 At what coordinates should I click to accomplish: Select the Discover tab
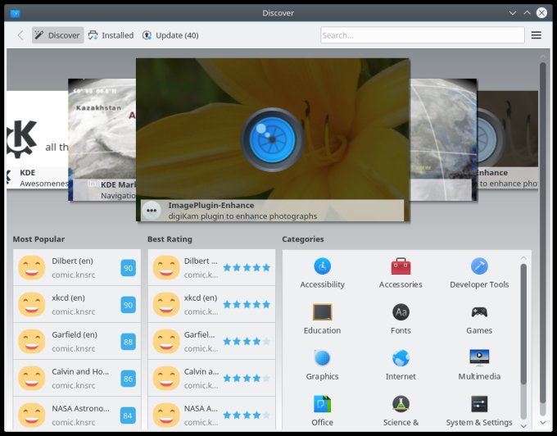(x=57, y=35)
